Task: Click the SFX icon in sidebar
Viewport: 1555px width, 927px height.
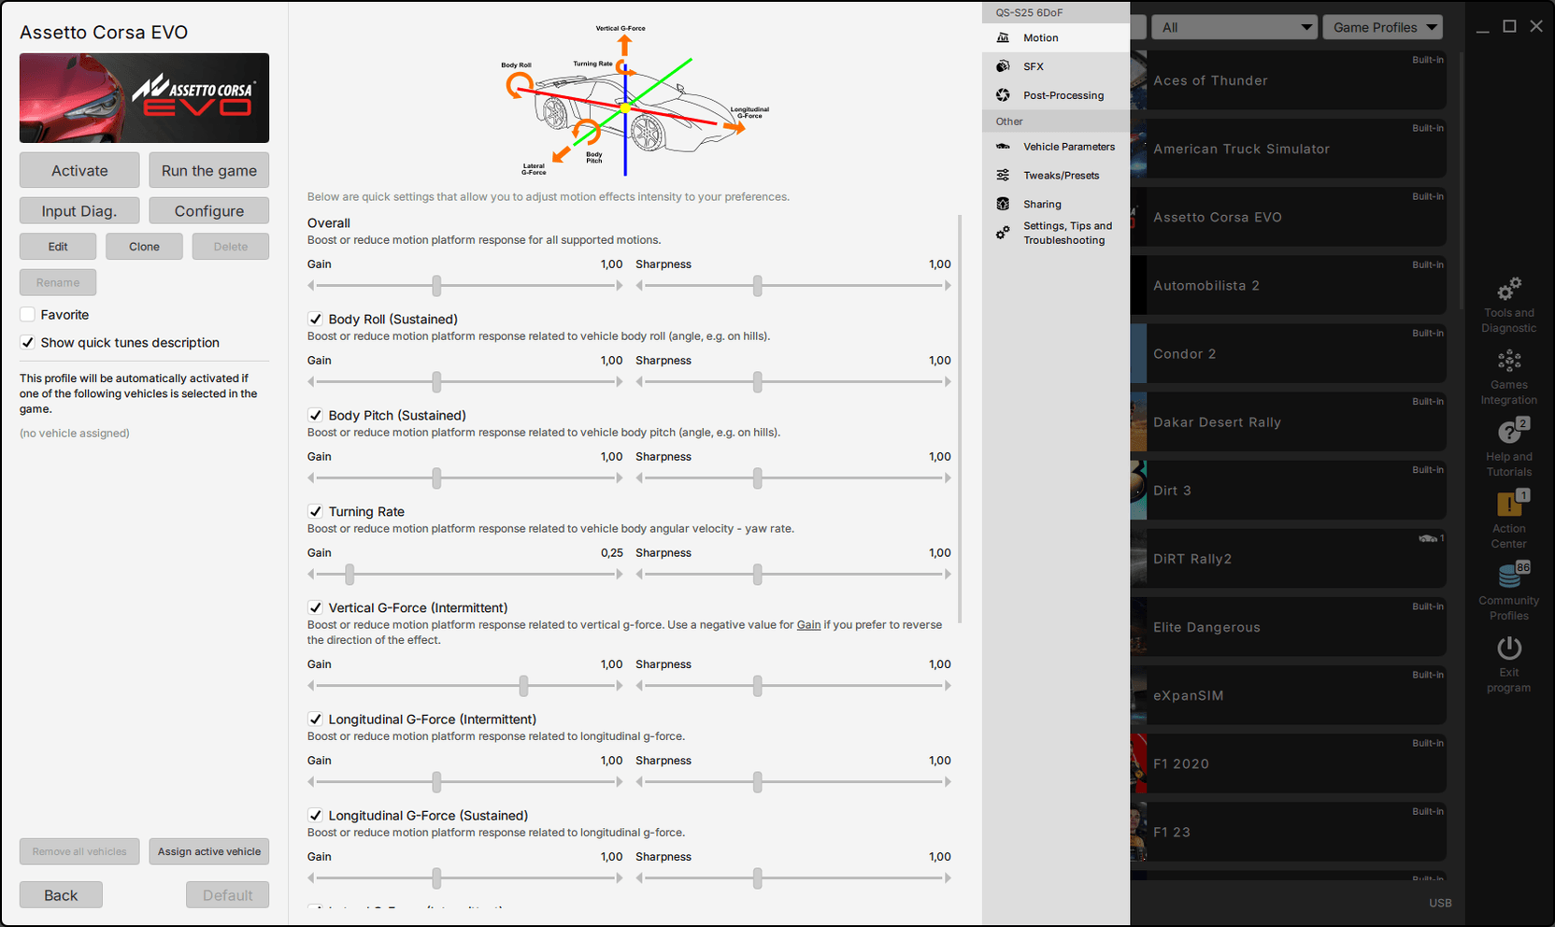Action: coord(1003,66)
